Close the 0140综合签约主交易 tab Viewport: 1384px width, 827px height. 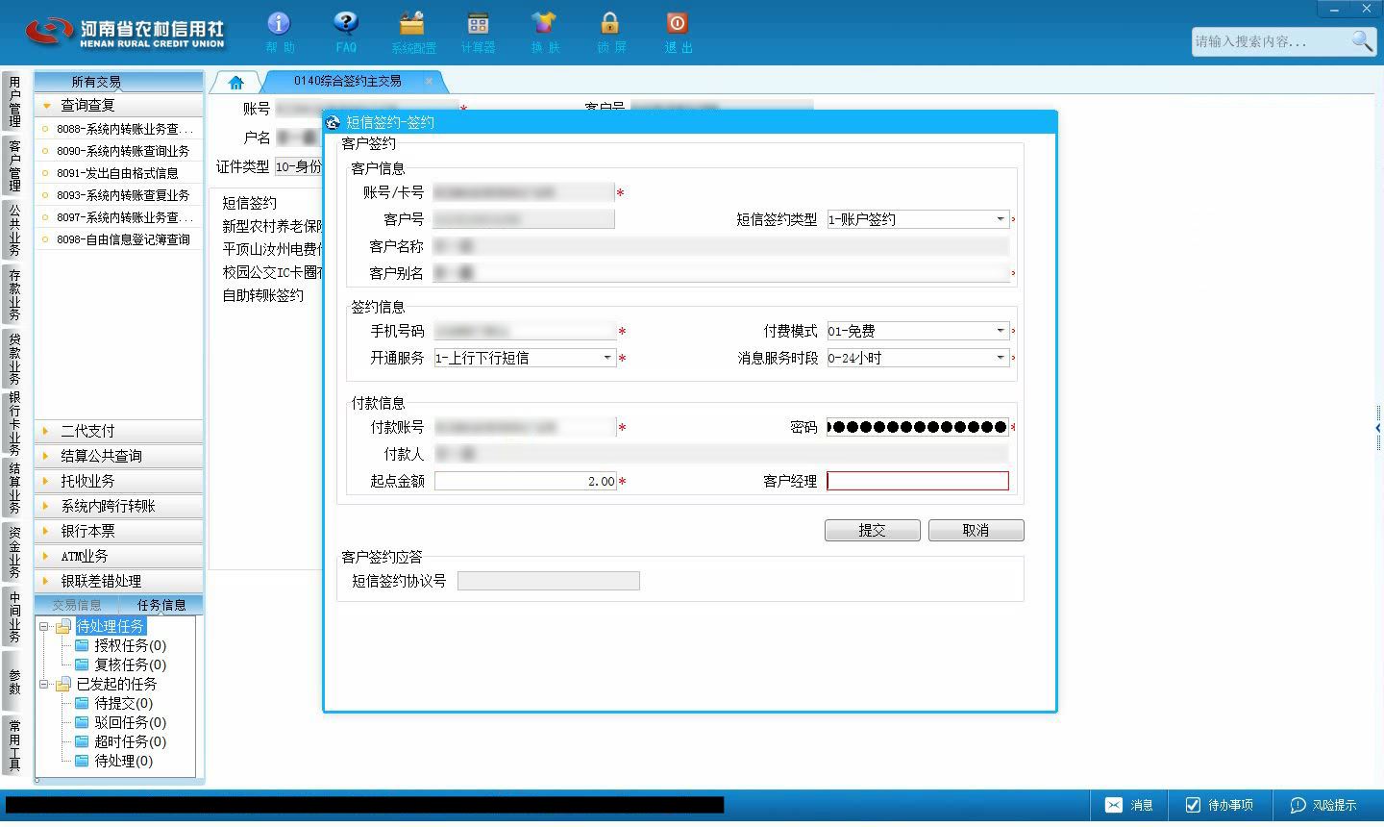click(x=430, y=81)
